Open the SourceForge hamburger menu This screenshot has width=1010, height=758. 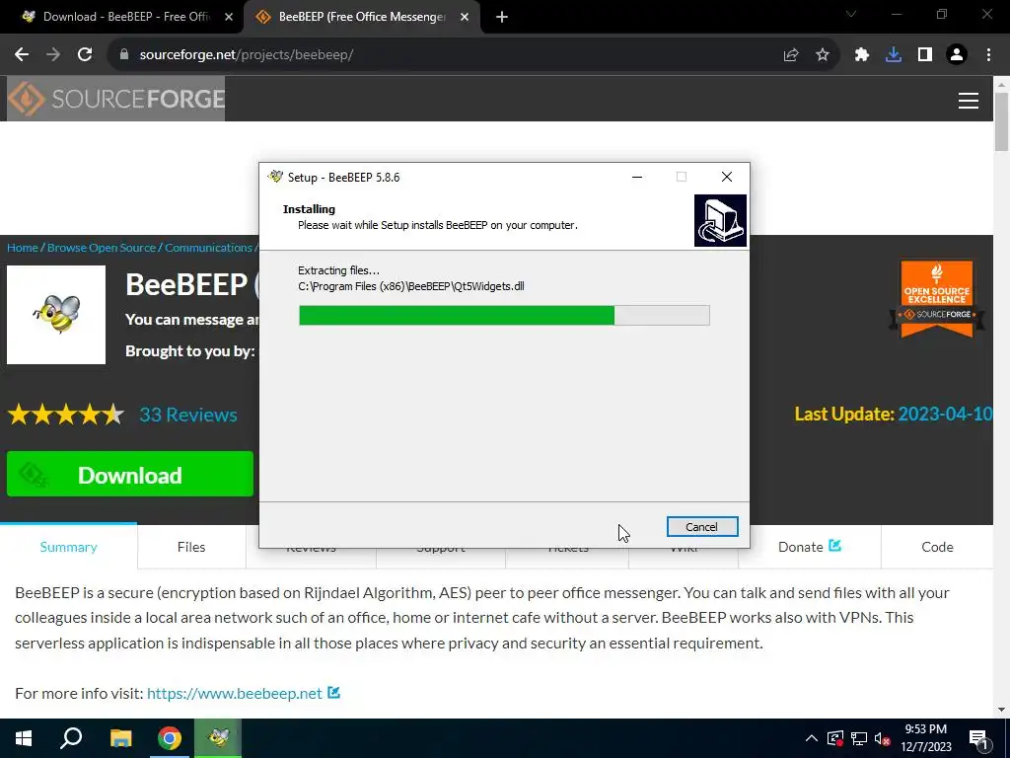(969, 101)
